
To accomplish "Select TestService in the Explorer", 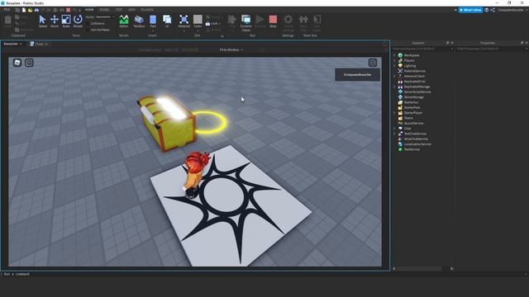I will (x=412, y=149).
